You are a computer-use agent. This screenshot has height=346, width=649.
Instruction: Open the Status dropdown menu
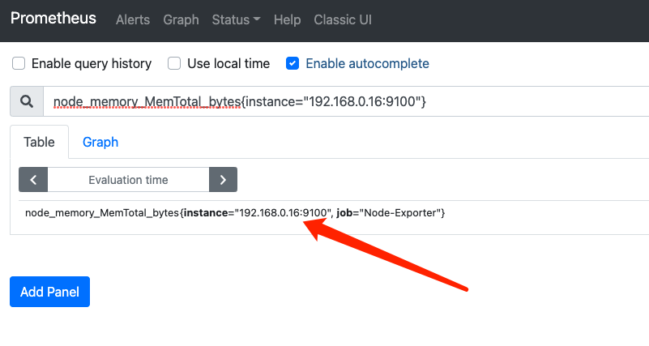(x=236, y=19)
